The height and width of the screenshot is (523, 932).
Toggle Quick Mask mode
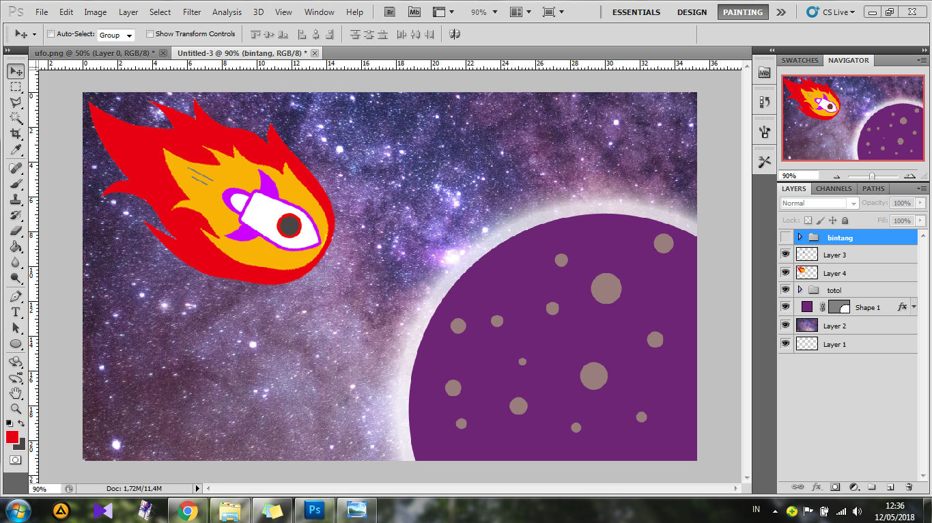(x=15, y=460)
